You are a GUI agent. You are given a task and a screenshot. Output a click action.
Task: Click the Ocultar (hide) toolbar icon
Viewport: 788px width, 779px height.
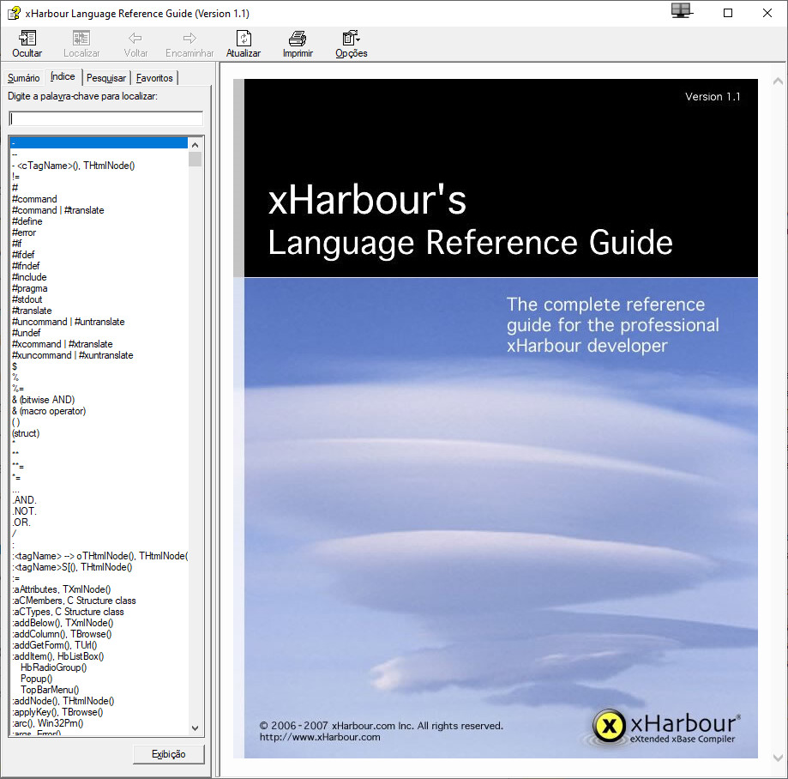click(27, 39)
